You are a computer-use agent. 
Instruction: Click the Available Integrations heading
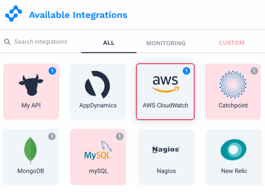[78, 15]
